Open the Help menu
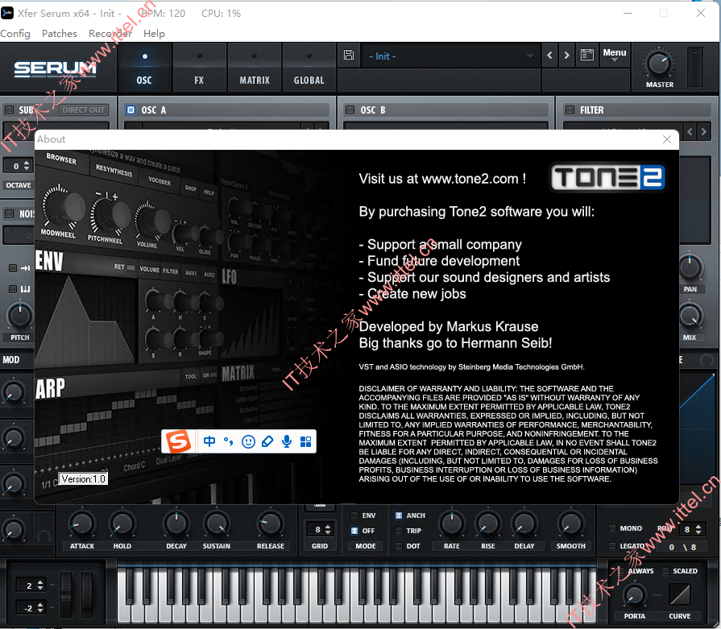 pyautogui.click(x=154, y=34)
